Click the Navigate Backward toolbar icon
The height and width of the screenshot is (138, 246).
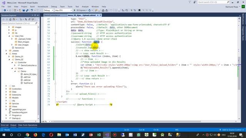5,10
